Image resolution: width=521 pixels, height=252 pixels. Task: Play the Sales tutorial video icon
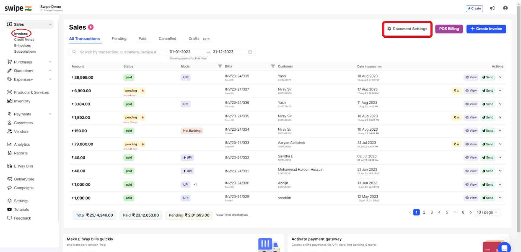[91, 27]
